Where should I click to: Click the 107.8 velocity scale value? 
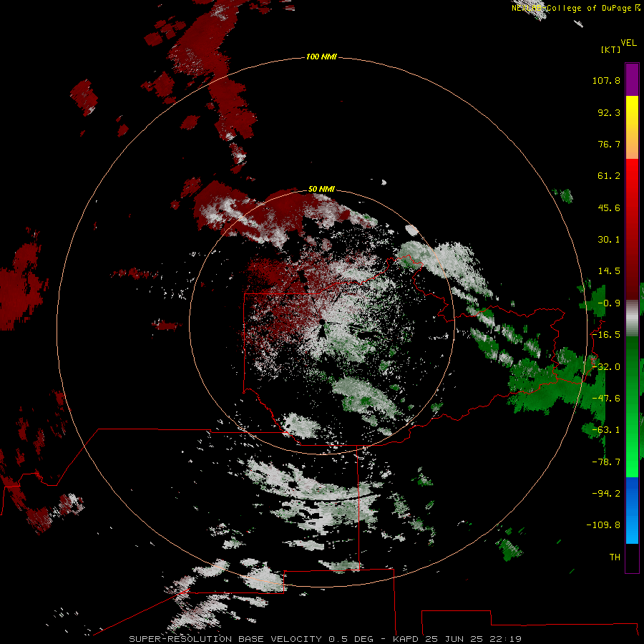(606, 80)
